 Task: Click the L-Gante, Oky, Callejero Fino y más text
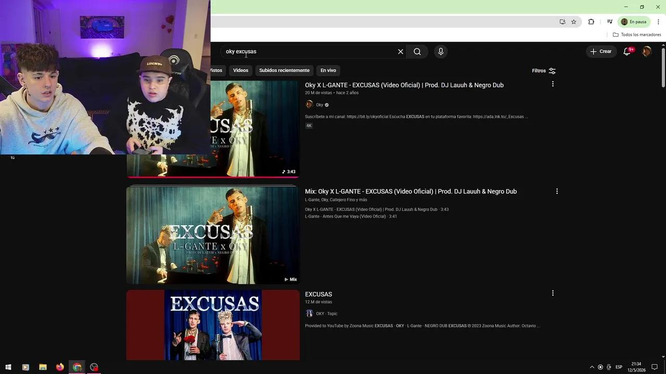tap(336, 200)
